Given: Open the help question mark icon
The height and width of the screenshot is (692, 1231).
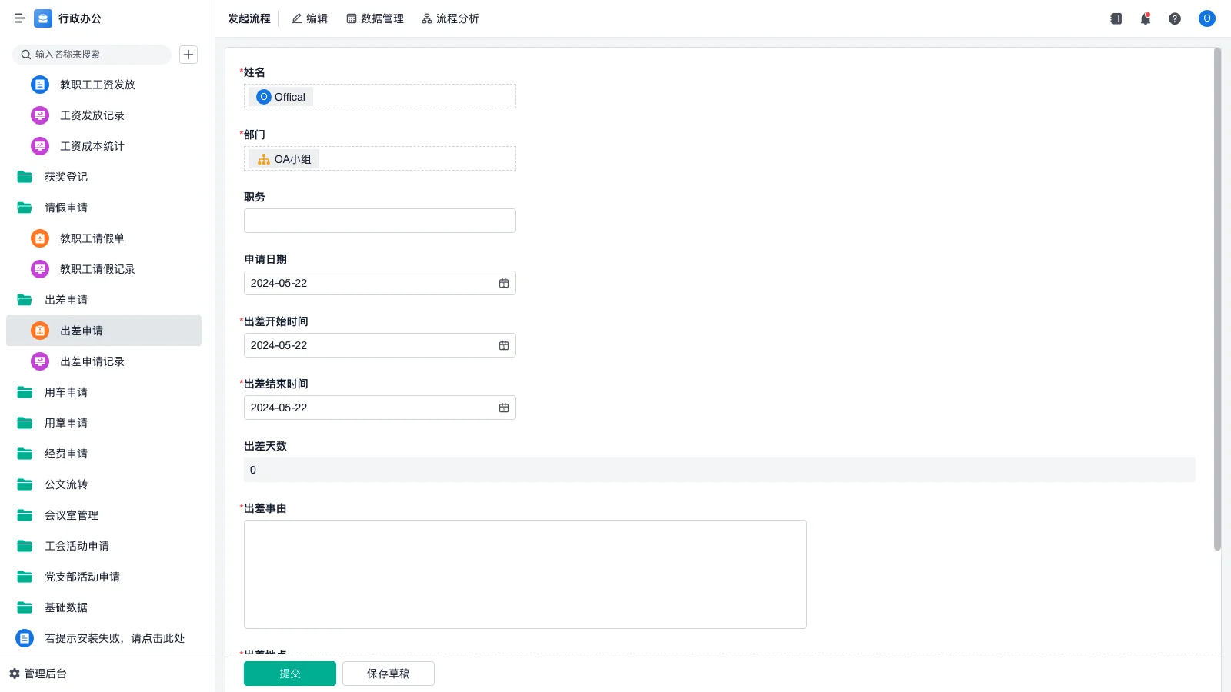Looking at the screenshot, I should point(1175,18).
